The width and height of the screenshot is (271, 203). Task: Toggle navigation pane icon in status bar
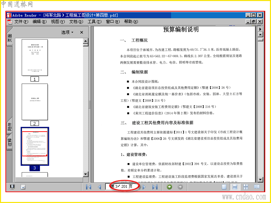coord(12,187)
